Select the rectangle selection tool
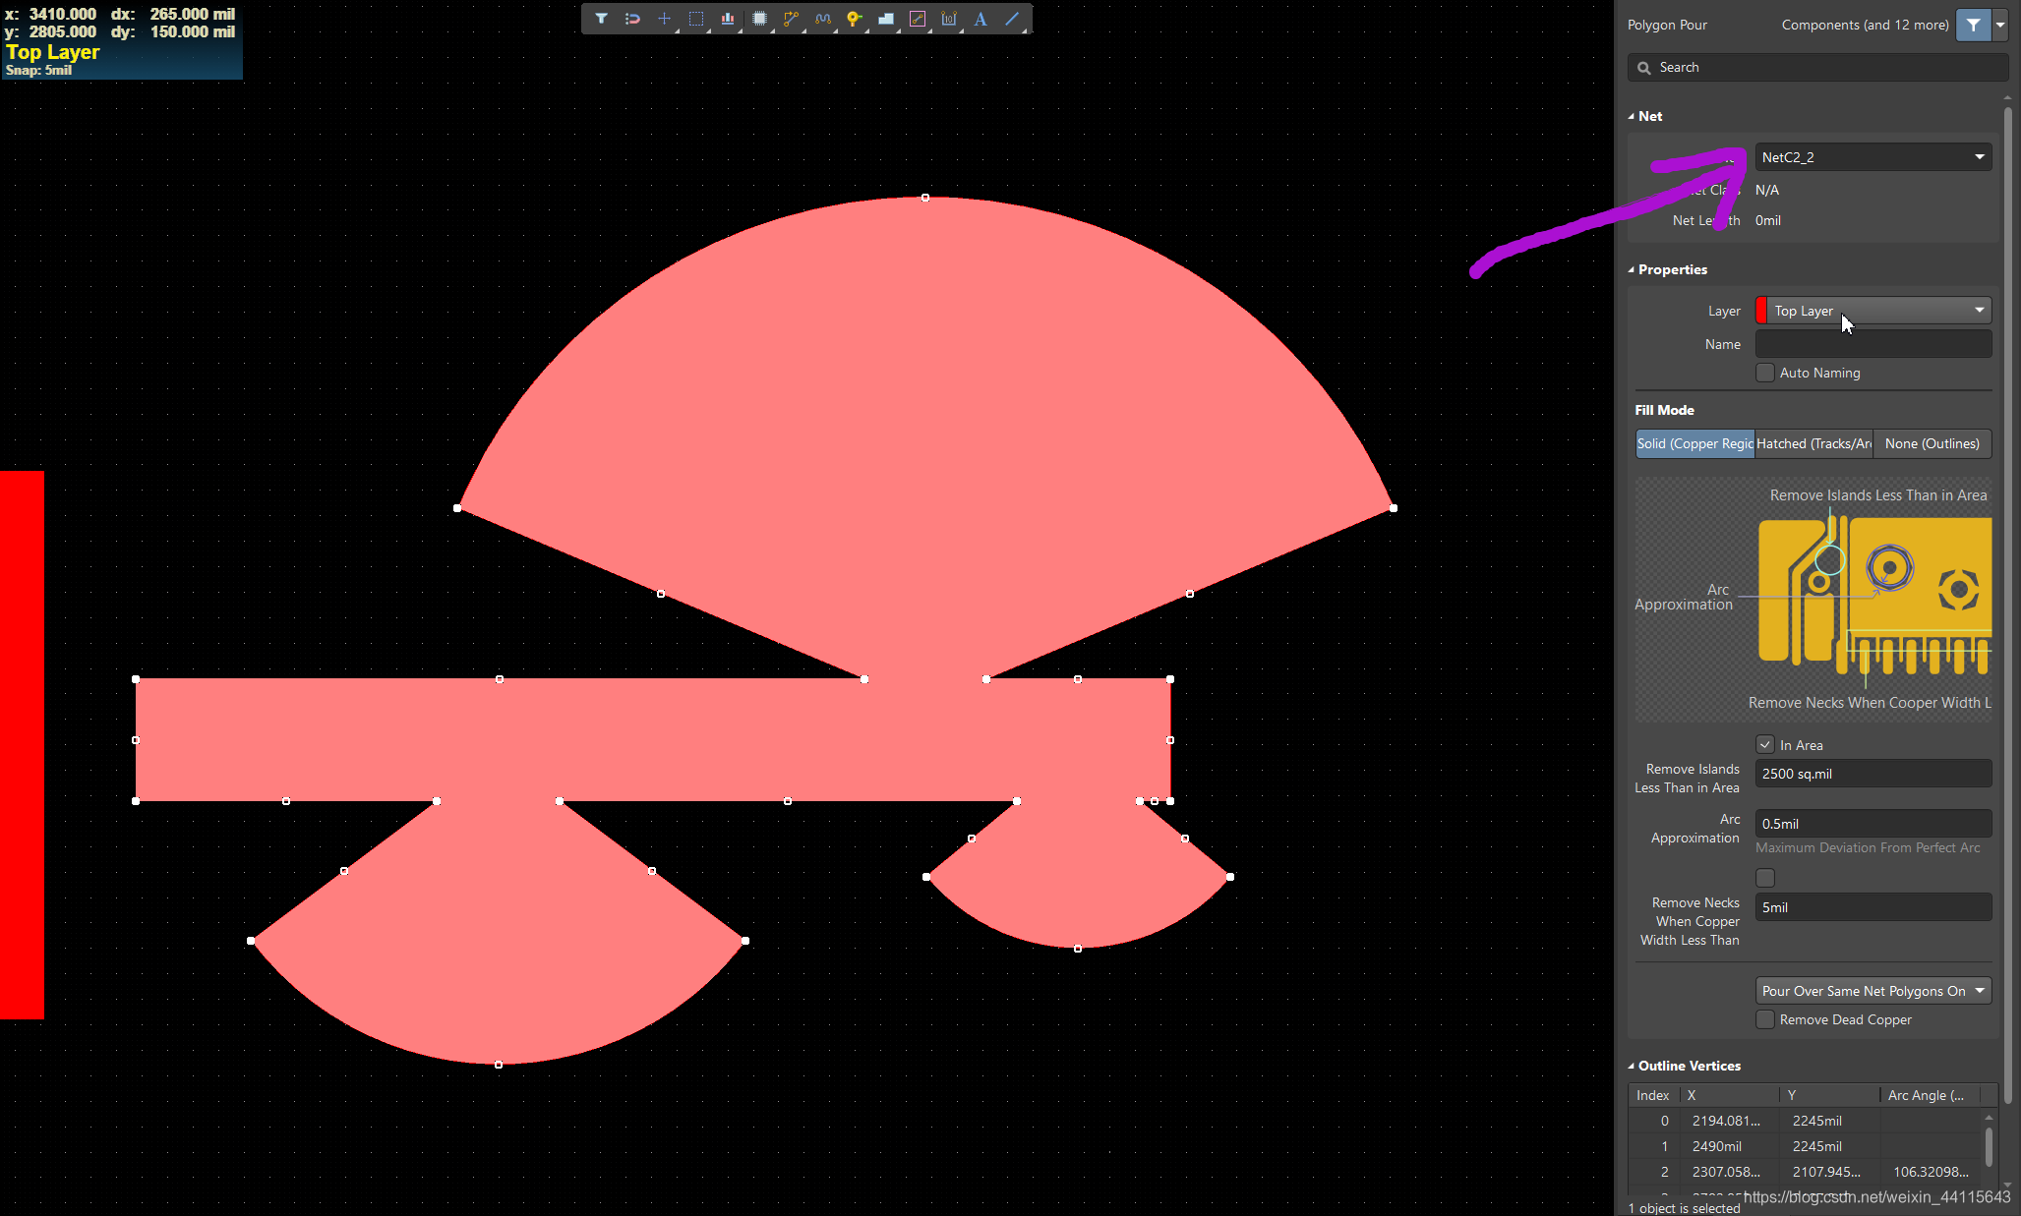 [x=695, y=19]
